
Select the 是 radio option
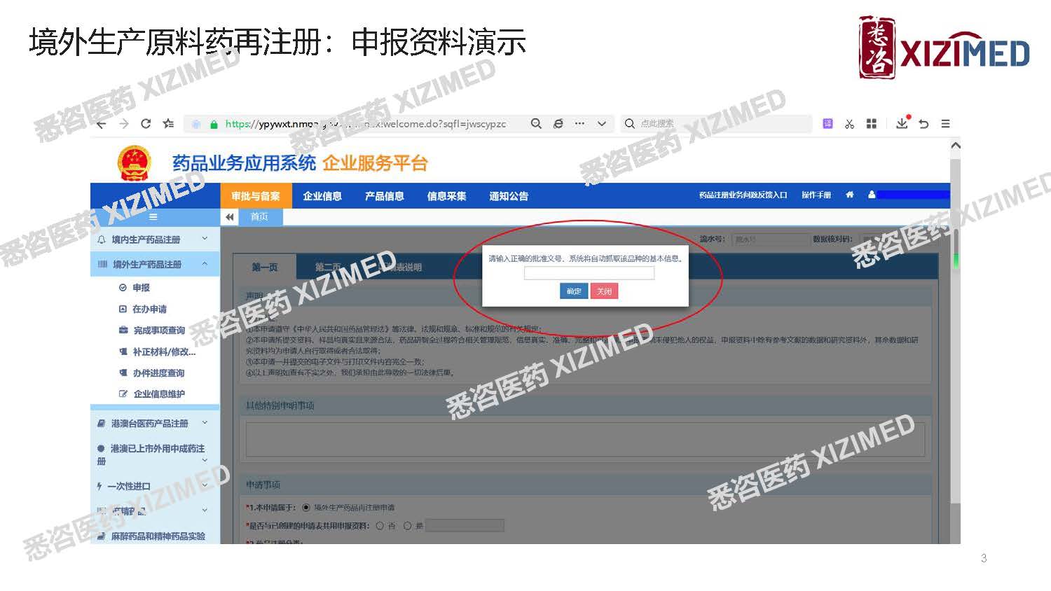[407, 526]
